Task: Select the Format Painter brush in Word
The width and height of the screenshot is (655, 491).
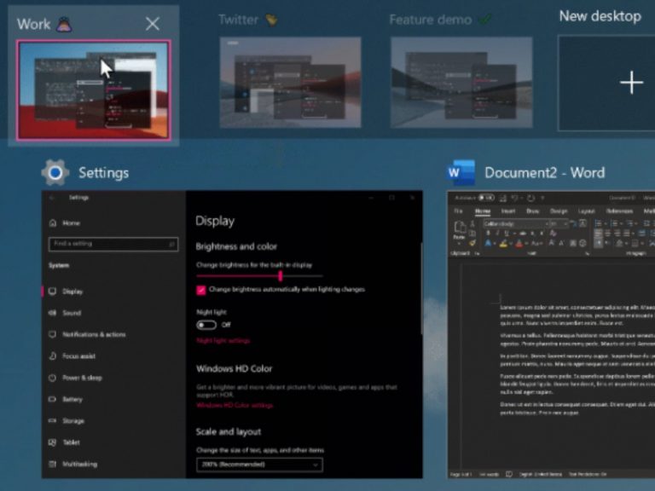Action: click(472, 243)
